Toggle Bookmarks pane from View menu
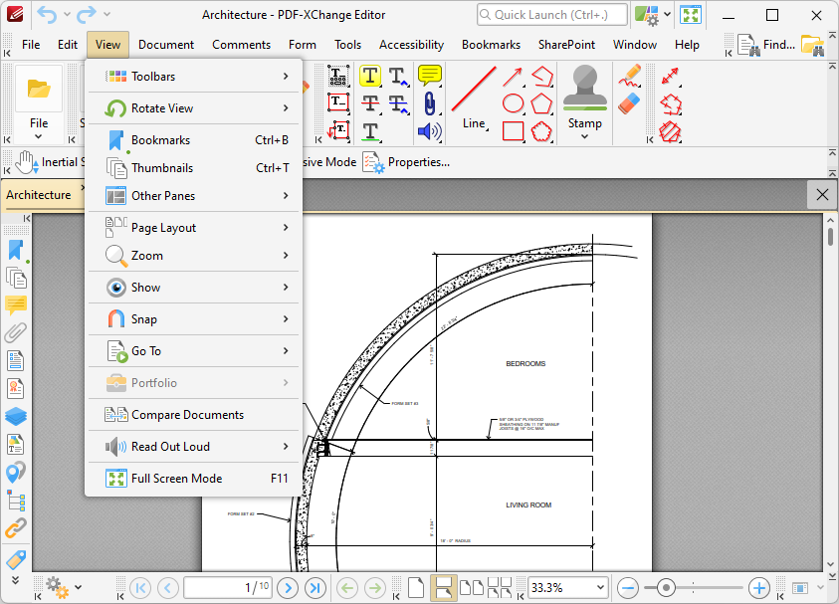The image size is (839, 604). [x=193, y=140]
